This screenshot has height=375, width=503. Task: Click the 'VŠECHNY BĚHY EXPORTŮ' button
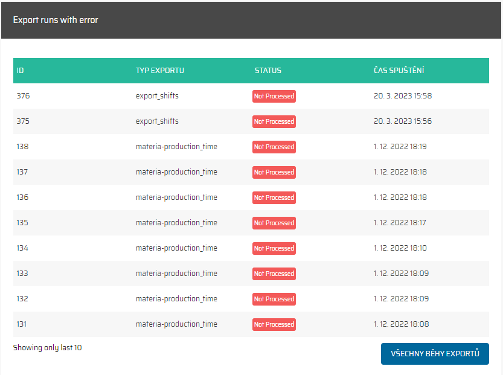(x=434, y=354)
